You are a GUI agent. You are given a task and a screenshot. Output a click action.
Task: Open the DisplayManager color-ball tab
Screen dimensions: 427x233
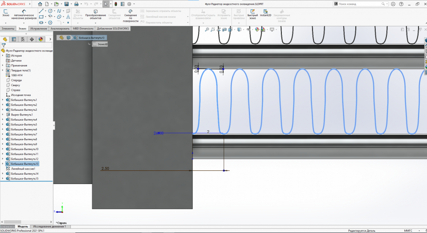41,39
